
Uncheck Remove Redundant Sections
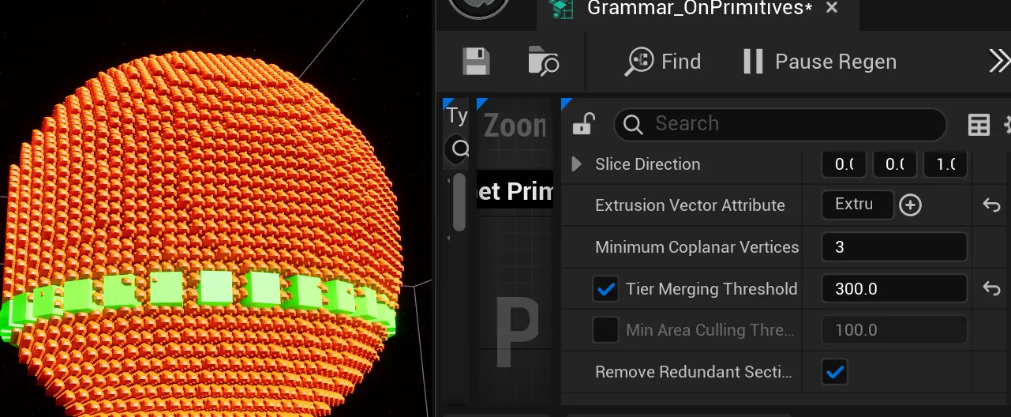click(835, 371)
